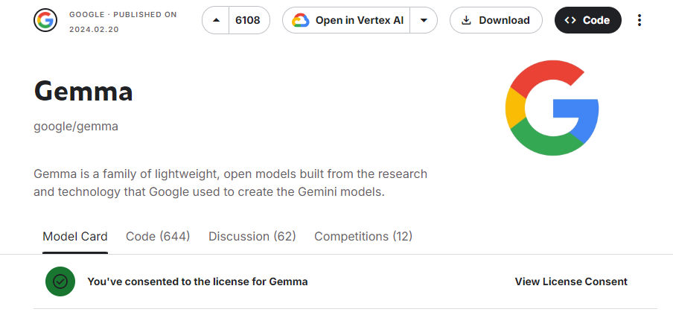Click the large Google G logo image
This screenshot has width=673, height=312.
552,108
